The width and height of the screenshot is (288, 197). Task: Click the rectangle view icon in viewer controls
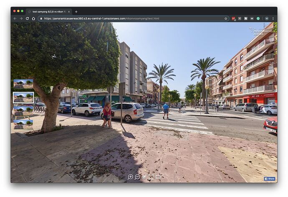[158, 177]
